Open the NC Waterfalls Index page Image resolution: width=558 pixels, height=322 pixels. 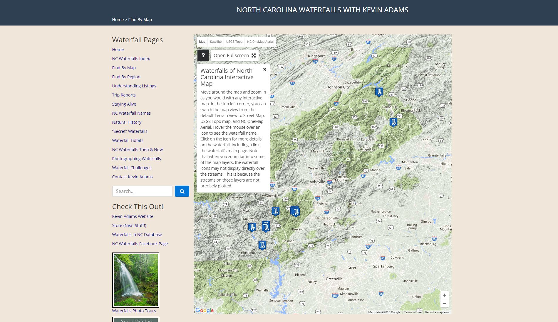pyautogui.click(x=130, y=58)
